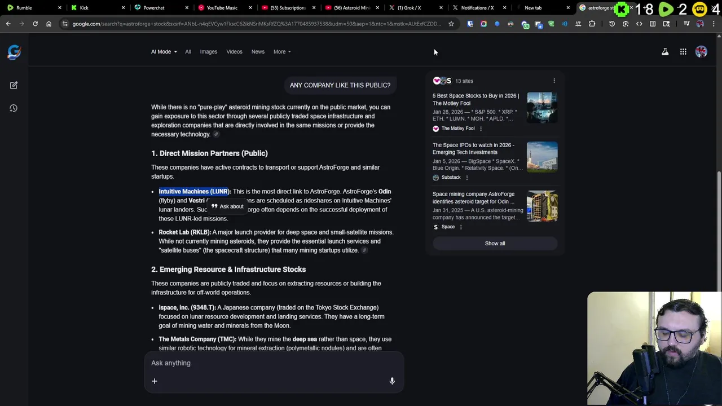Click the browser address bar URL
The image size is (722, 406).
[257, 24]
